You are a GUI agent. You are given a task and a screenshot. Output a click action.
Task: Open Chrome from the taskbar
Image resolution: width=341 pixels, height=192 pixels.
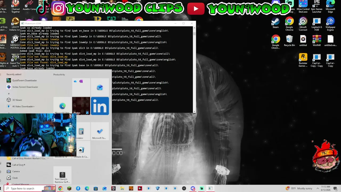(60, 189)
